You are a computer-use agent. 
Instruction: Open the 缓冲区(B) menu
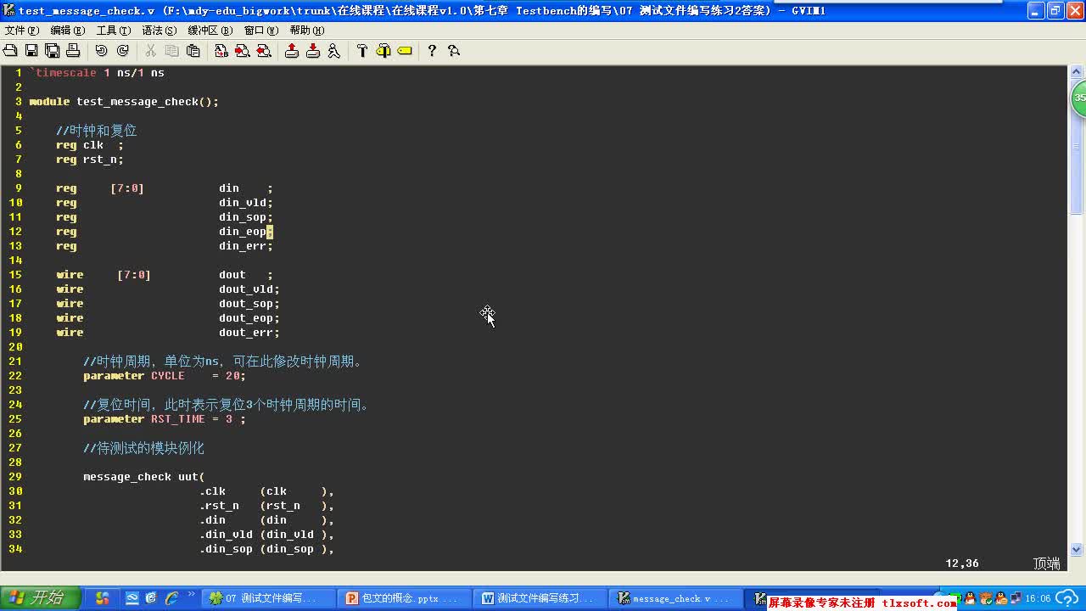[210, 30]
